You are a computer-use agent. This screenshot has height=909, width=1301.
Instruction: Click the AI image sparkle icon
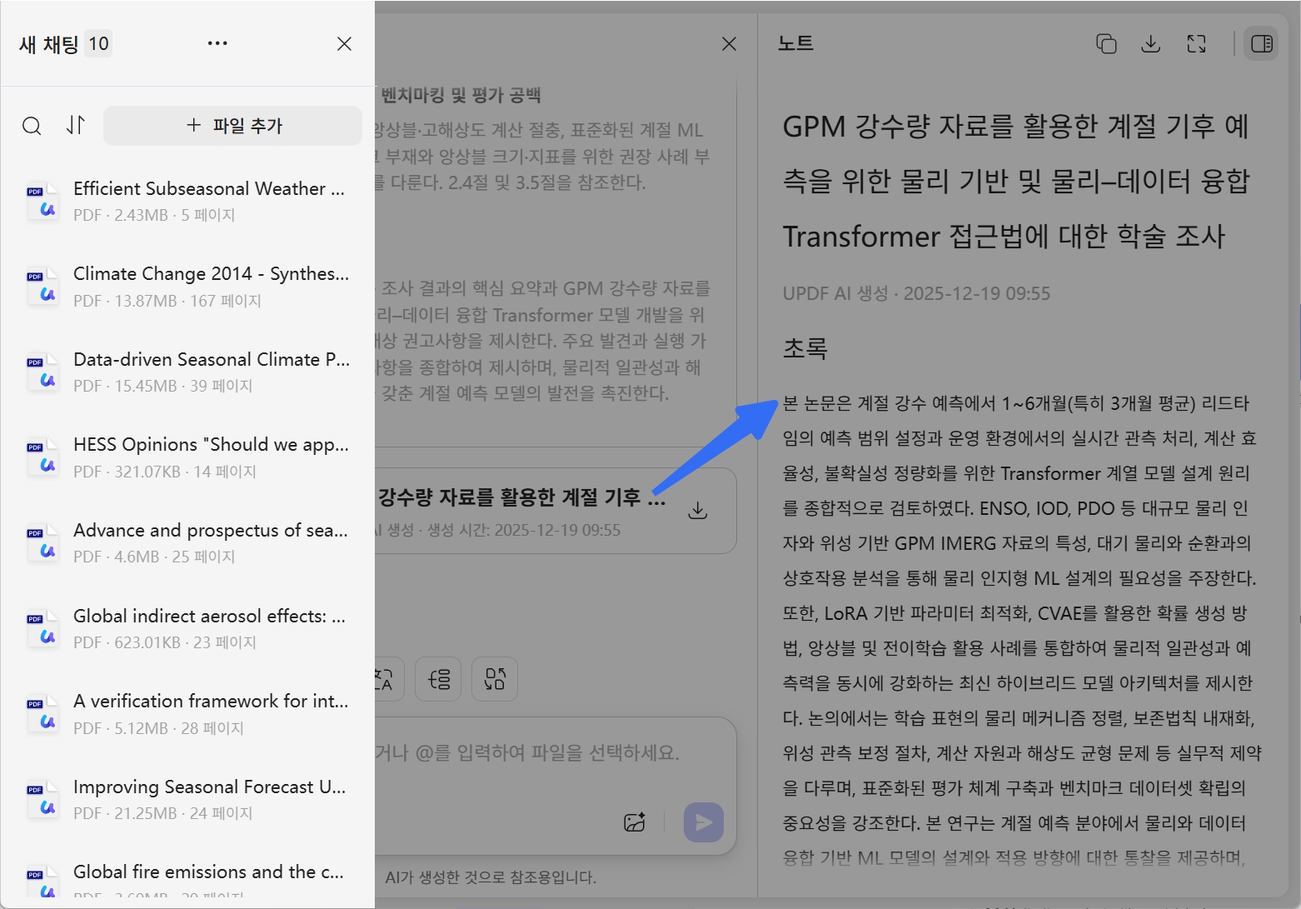point(635,822)
